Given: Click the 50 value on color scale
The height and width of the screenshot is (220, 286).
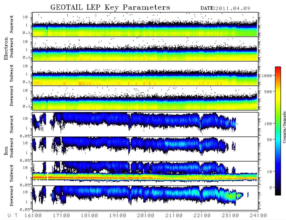Looking at the screenshot, I should click(269, 140).
